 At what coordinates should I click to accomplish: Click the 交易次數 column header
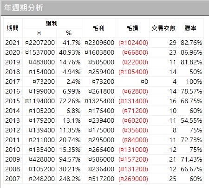click(164, 28)
